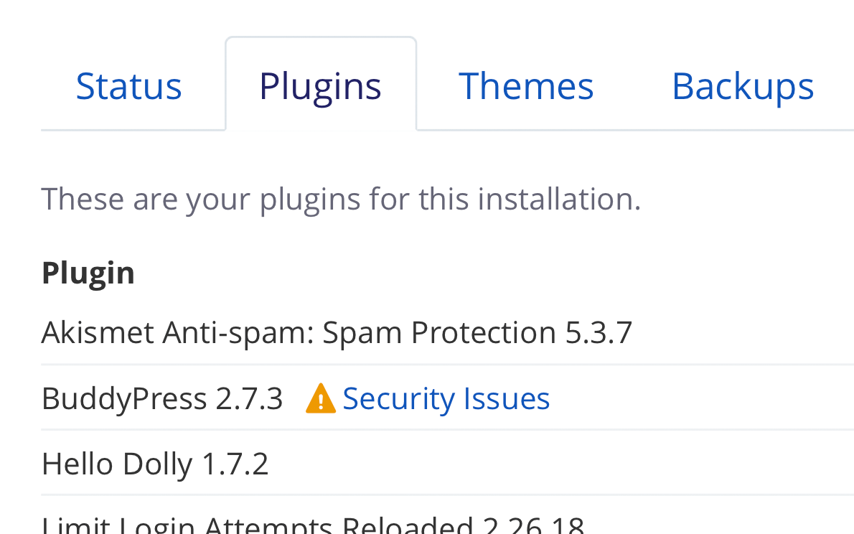Click the Hello Dolly version 1.7.2
Viewport: 854px width, 534px height.
coord(235,464)
